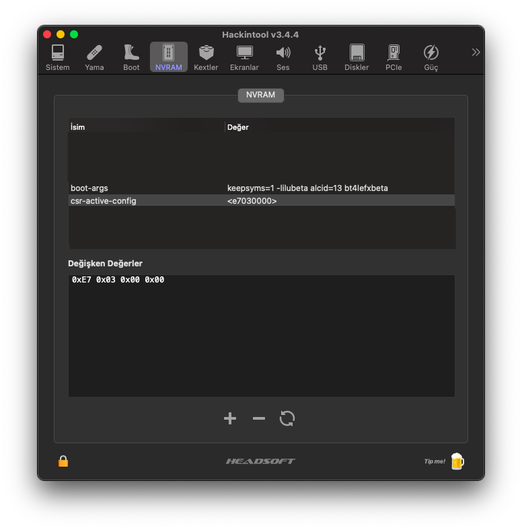
Task: Open the Yama patch section
Action: (94, 57)
